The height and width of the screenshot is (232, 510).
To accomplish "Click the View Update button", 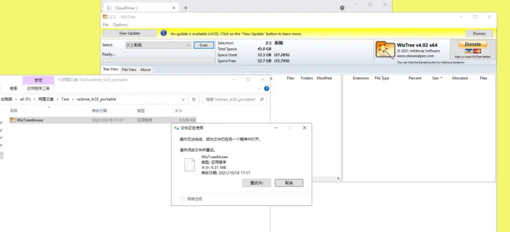I will coord(129,33).
